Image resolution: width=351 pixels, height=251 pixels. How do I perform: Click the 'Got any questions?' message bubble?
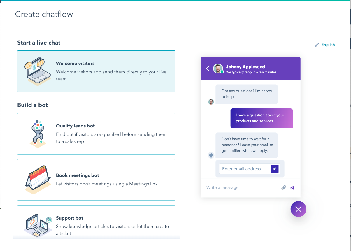(x=247, y=94)
